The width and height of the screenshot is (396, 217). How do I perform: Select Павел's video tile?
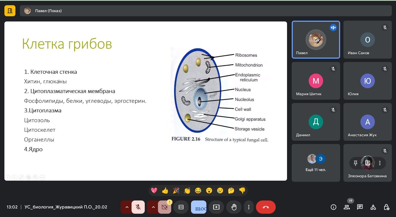pos(316,40)
